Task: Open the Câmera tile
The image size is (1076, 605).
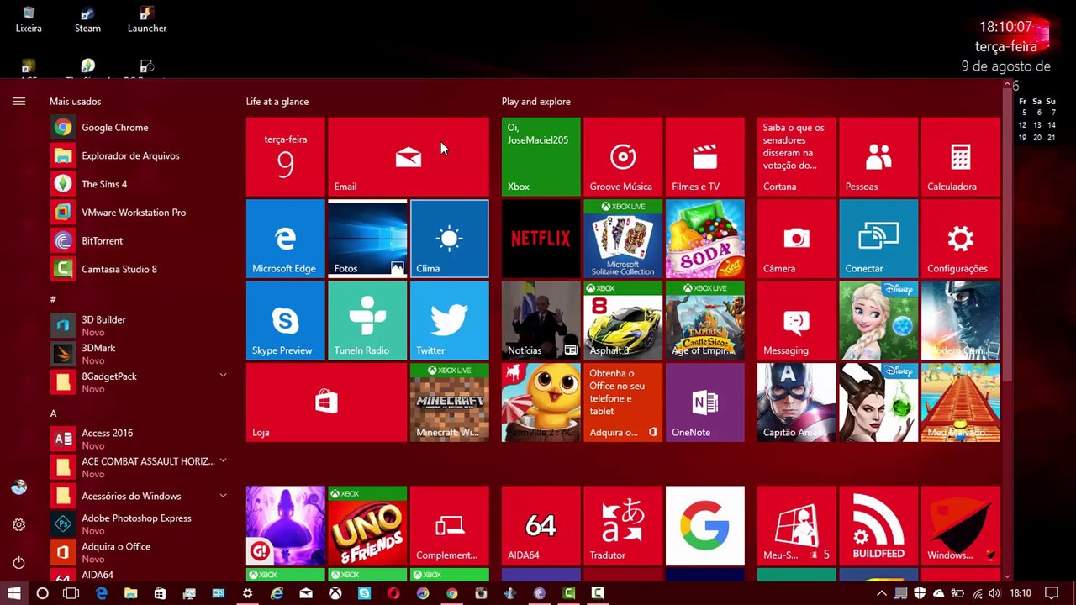Action: [796, 239]
